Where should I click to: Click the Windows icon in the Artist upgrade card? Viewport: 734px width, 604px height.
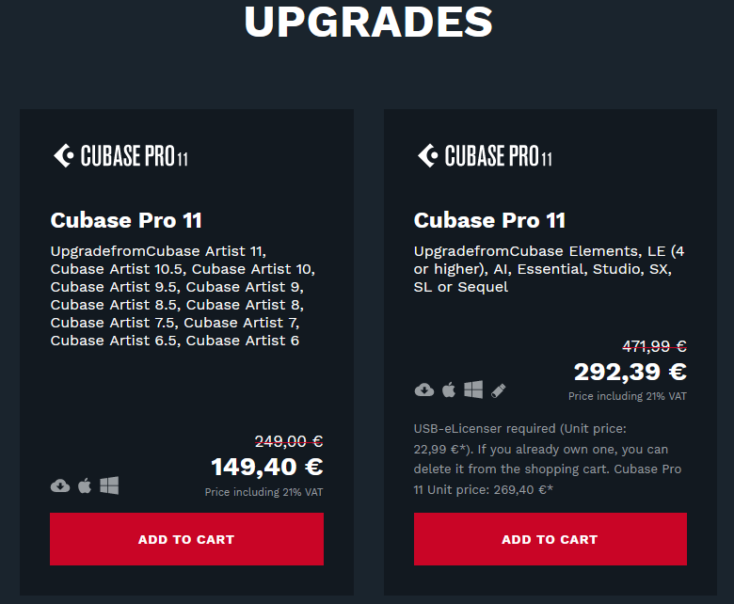pos(109,485)
